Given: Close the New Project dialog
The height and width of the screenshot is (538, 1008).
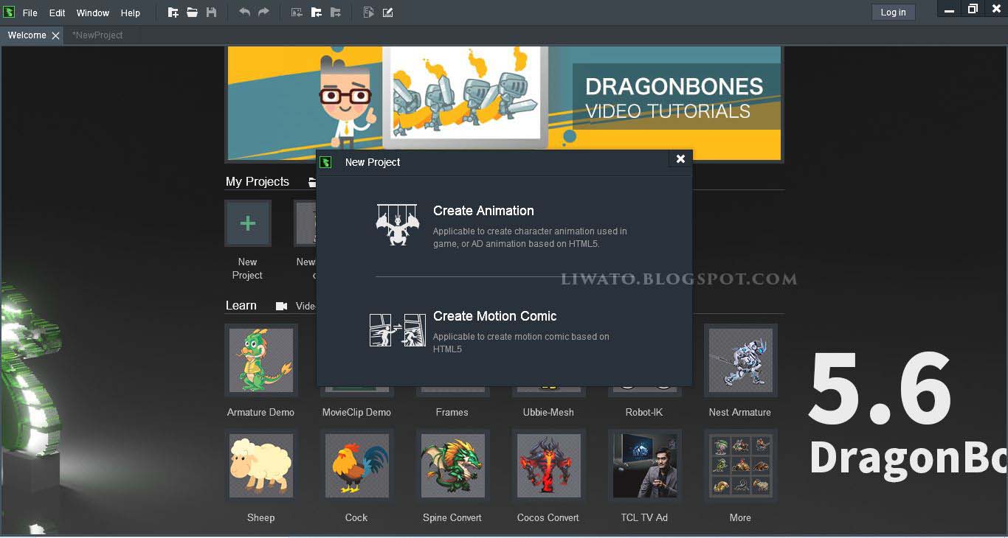Looking at the screenshot, I should [680, 158].
